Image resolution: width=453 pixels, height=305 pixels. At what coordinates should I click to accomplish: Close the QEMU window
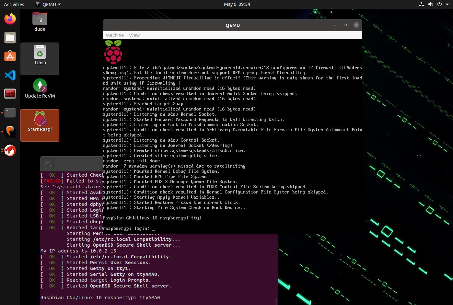tap(356, 25)
